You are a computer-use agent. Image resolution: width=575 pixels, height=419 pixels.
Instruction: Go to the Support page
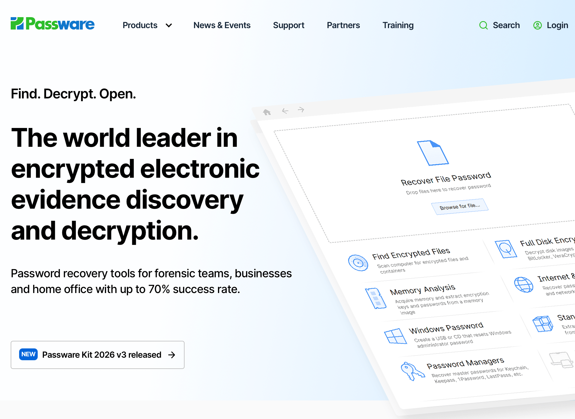tap(289, 25)
